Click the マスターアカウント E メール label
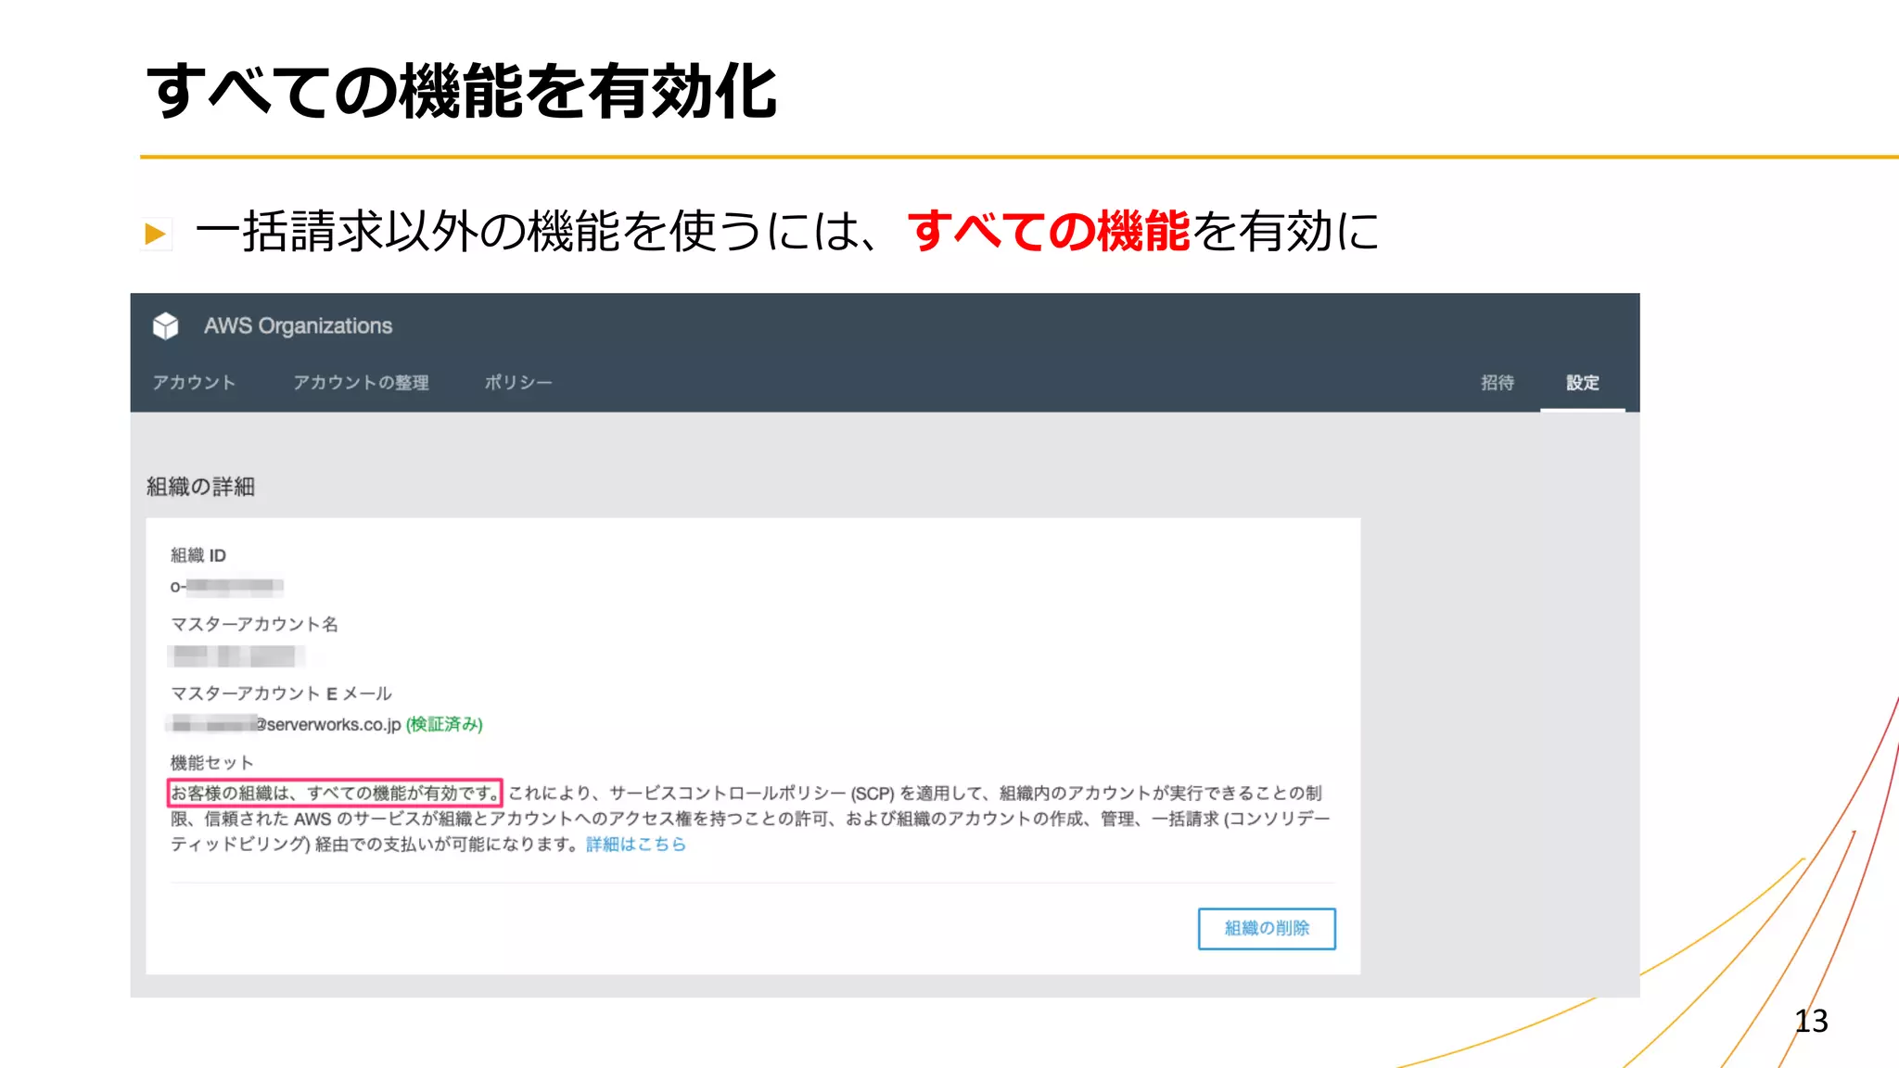Image resolution: width=1899 pixels, height=1068 pixels. click(x=281, y=693)
